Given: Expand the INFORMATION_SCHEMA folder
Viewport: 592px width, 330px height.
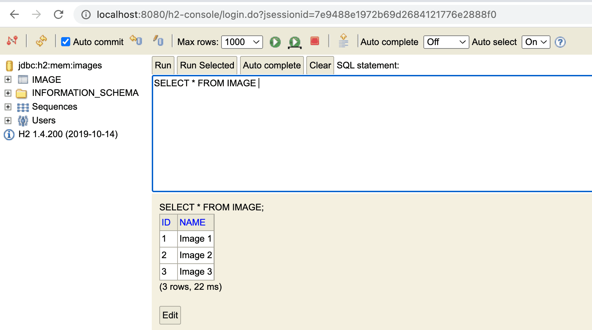Looking at the screenshot, I should tap(8, 93).
